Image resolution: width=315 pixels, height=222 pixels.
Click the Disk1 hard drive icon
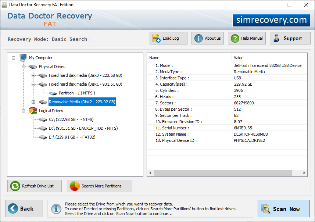43,85
